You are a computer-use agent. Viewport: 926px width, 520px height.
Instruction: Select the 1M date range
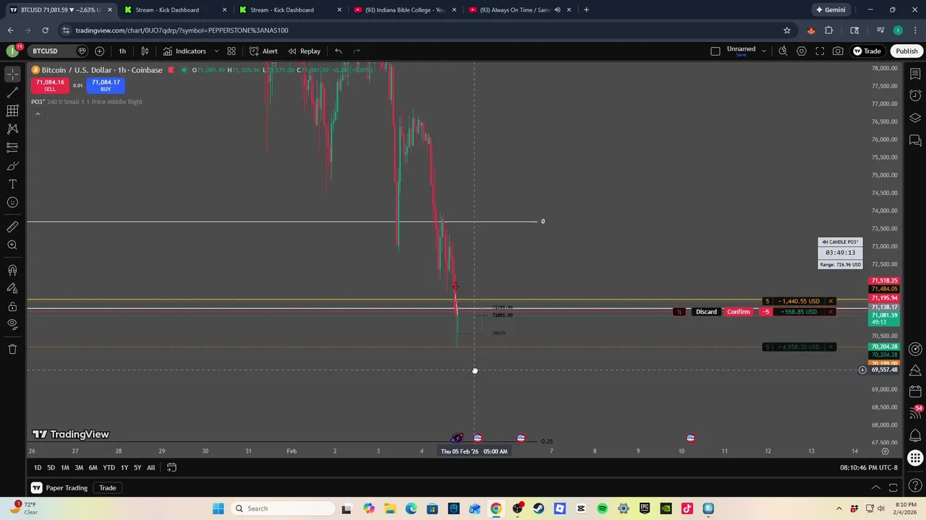point(65,467)
